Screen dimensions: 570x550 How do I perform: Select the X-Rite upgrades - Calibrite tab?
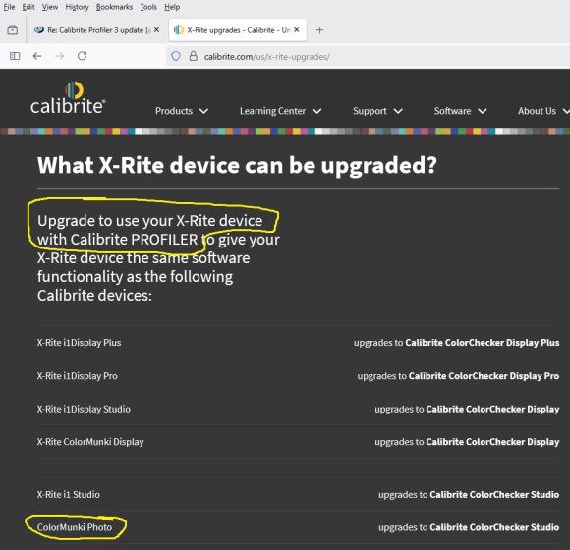(x=238, y=30)
